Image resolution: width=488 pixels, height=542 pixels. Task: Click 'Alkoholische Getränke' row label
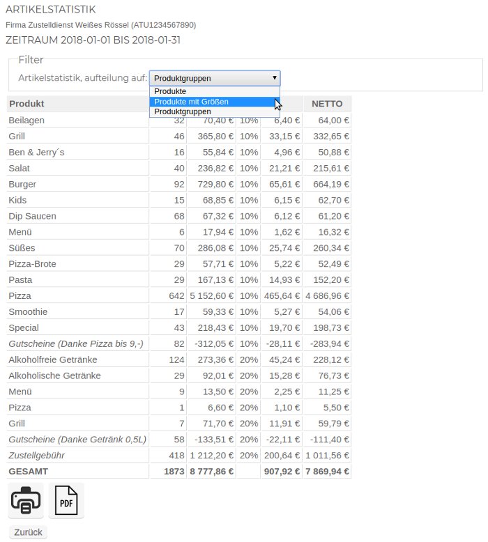[54, 375]
